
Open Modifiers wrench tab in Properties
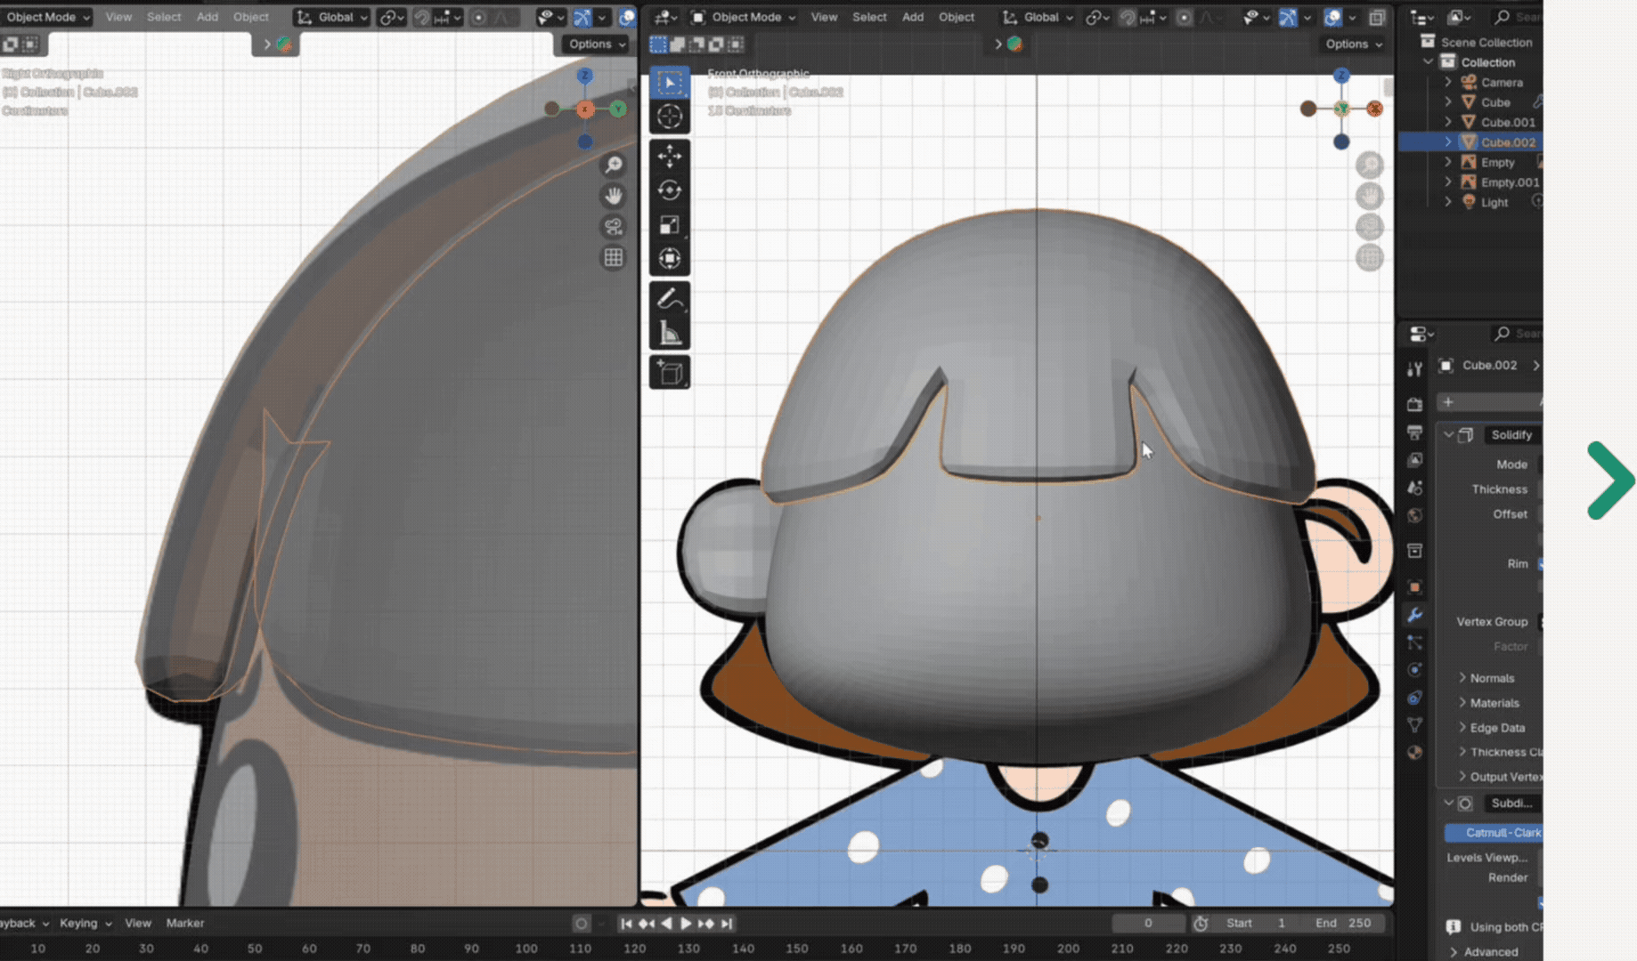(1414, 615)
